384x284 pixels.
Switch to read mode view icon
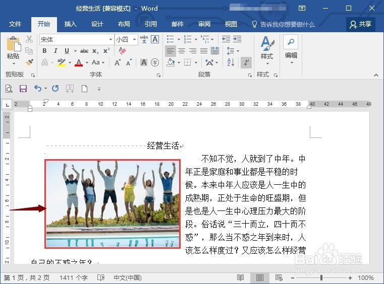[241, 277]
